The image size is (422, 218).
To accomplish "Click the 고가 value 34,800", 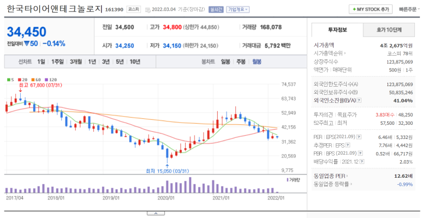I will [172, 27].
